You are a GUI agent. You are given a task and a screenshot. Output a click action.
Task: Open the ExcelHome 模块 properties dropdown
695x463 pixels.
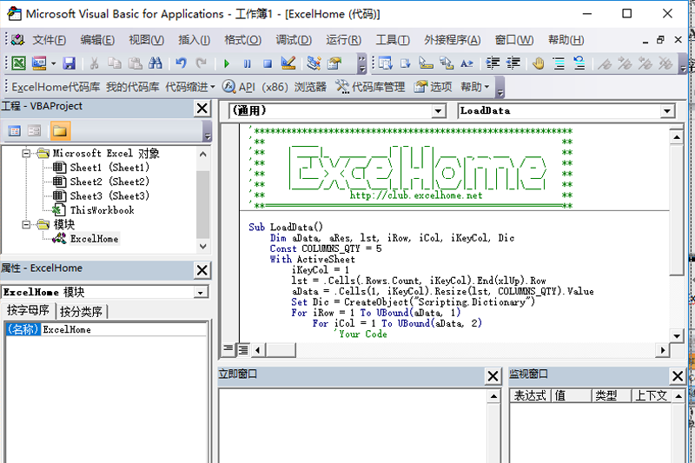201,293
